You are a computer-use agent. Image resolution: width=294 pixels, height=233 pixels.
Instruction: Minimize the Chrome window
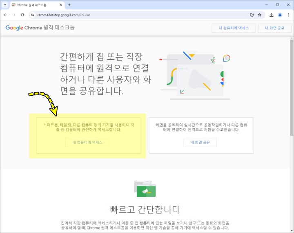point(266,5)
